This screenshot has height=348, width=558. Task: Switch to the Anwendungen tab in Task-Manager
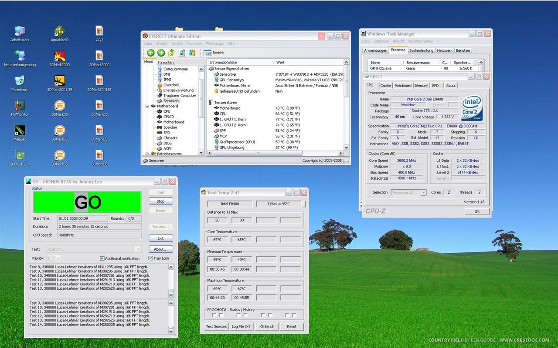point(375,50)
